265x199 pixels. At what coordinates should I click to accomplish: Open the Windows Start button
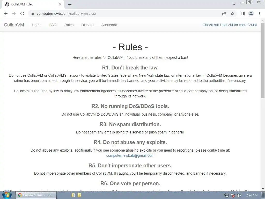tap(7, 195)
